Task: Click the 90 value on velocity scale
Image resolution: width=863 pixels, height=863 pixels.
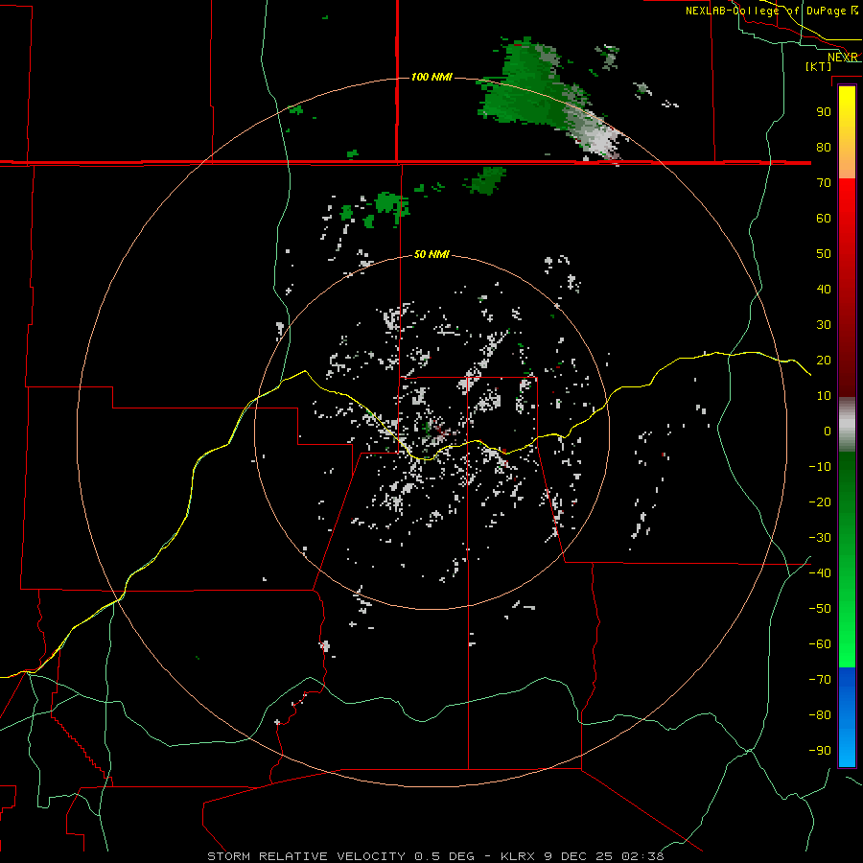Action: [824, 112]
